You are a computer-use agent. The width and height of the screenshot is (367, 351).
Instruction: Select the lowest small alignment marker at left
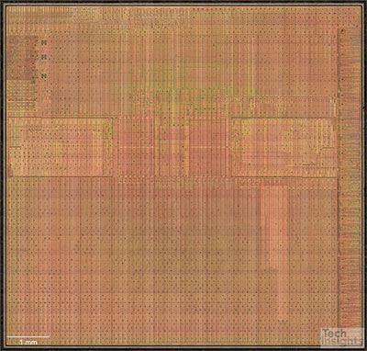44,75
